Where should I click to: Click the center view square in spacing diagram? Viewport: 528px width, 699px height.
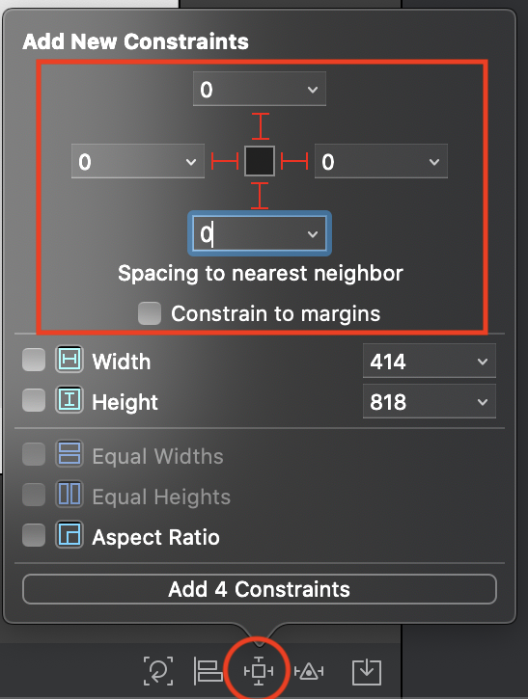pyautogui.click(x=260, y=161)
